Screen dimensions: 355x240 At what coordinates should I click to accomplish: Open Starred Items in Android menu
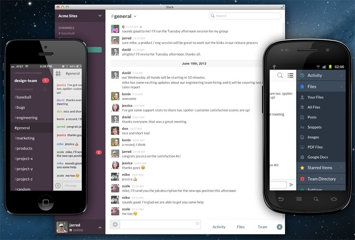[321, 168]
